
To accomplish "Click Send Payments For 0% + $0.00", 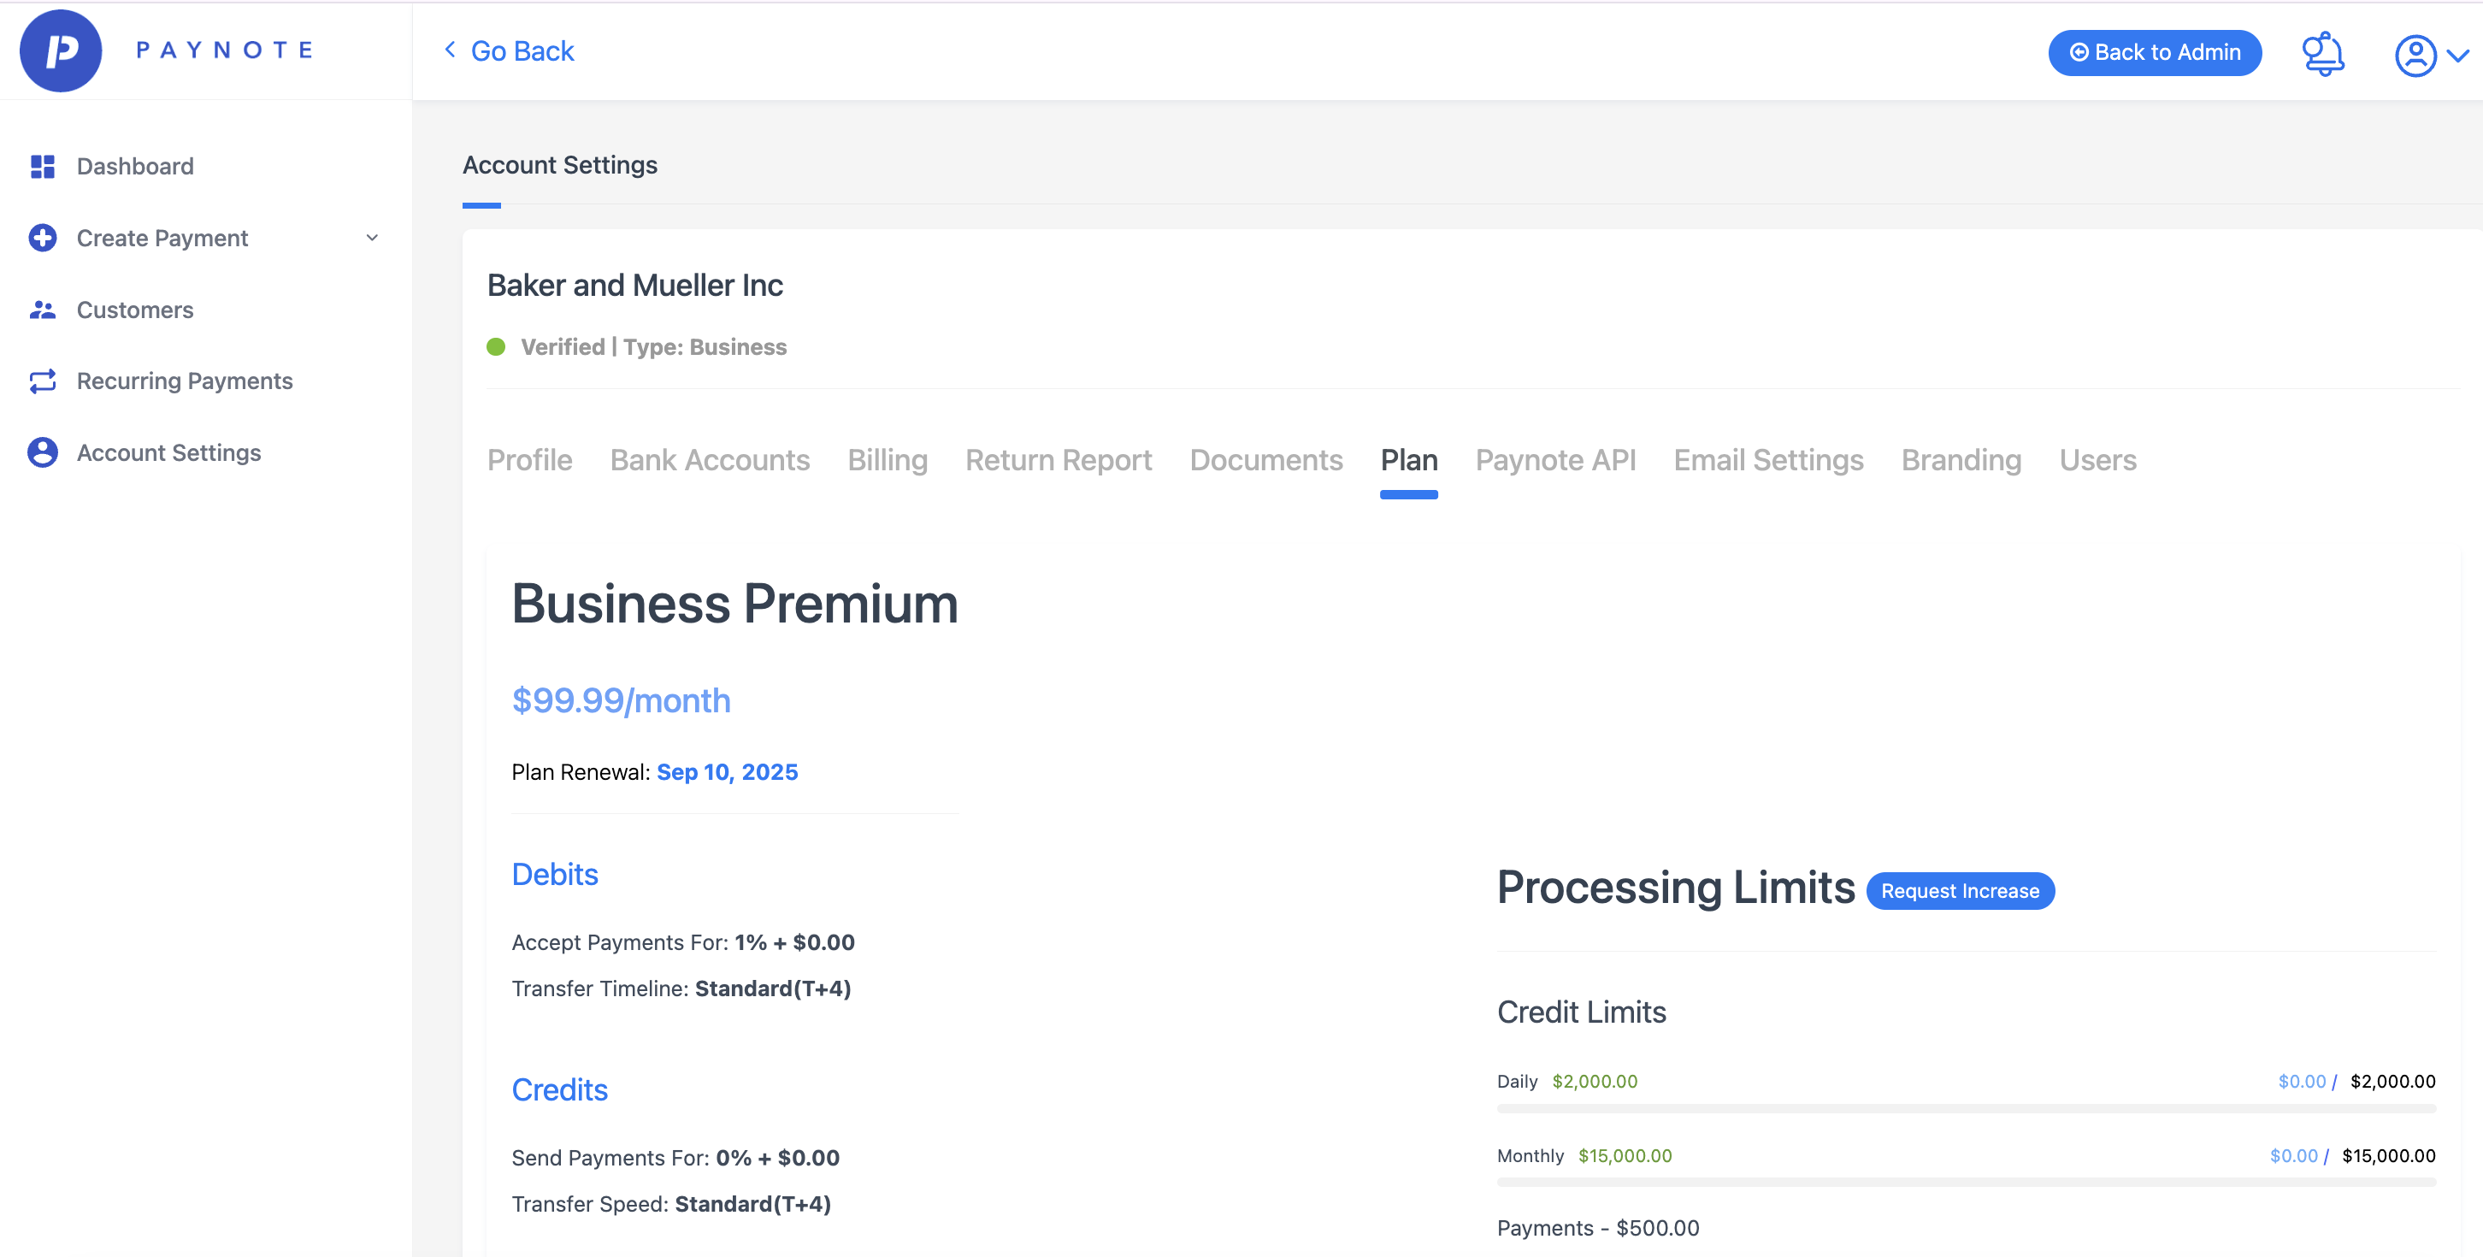I will [x=675, y=1159].
